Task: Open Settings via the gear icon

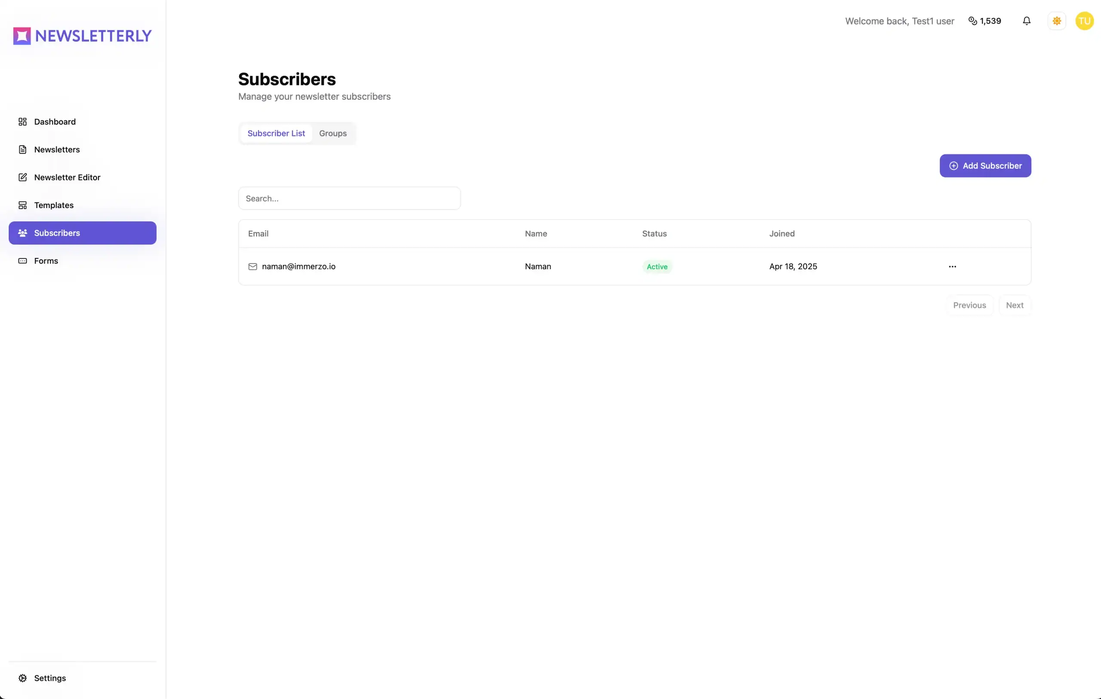Action: pyautogui.click(x=22, y=678)
